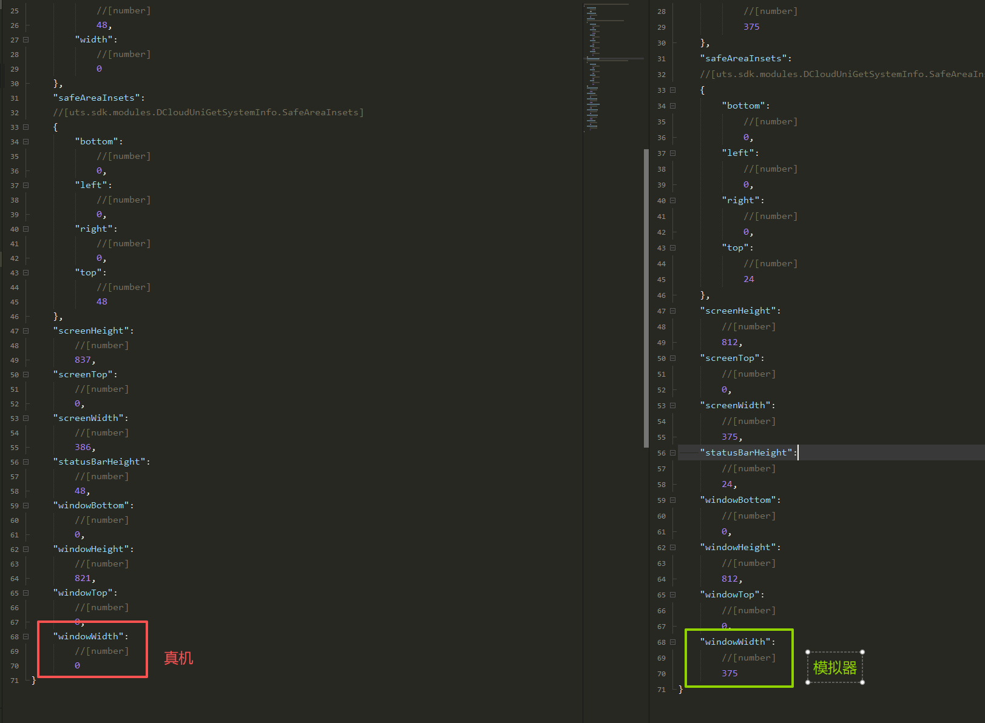Collapse "screenTop" fold marker in left pane
Image resolution: width=985 pixels, height=723 pixels.
(26, 375)
